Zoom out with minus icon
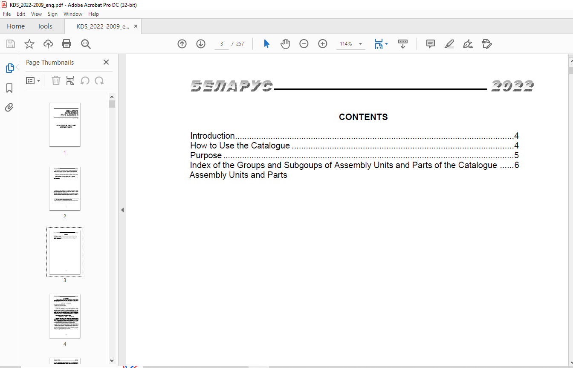The height and width of the screenshot is (368, 573). (304, 44)
